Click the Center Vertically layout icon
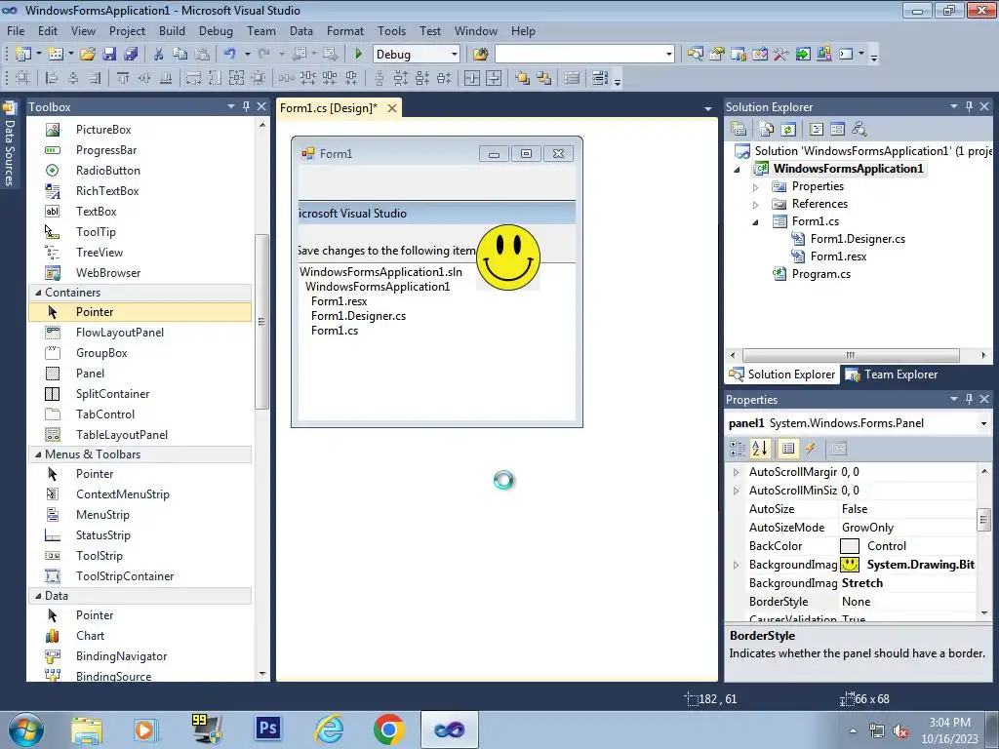Image resolution: width=999 pixels, height=749 pixels. point(494,78)
